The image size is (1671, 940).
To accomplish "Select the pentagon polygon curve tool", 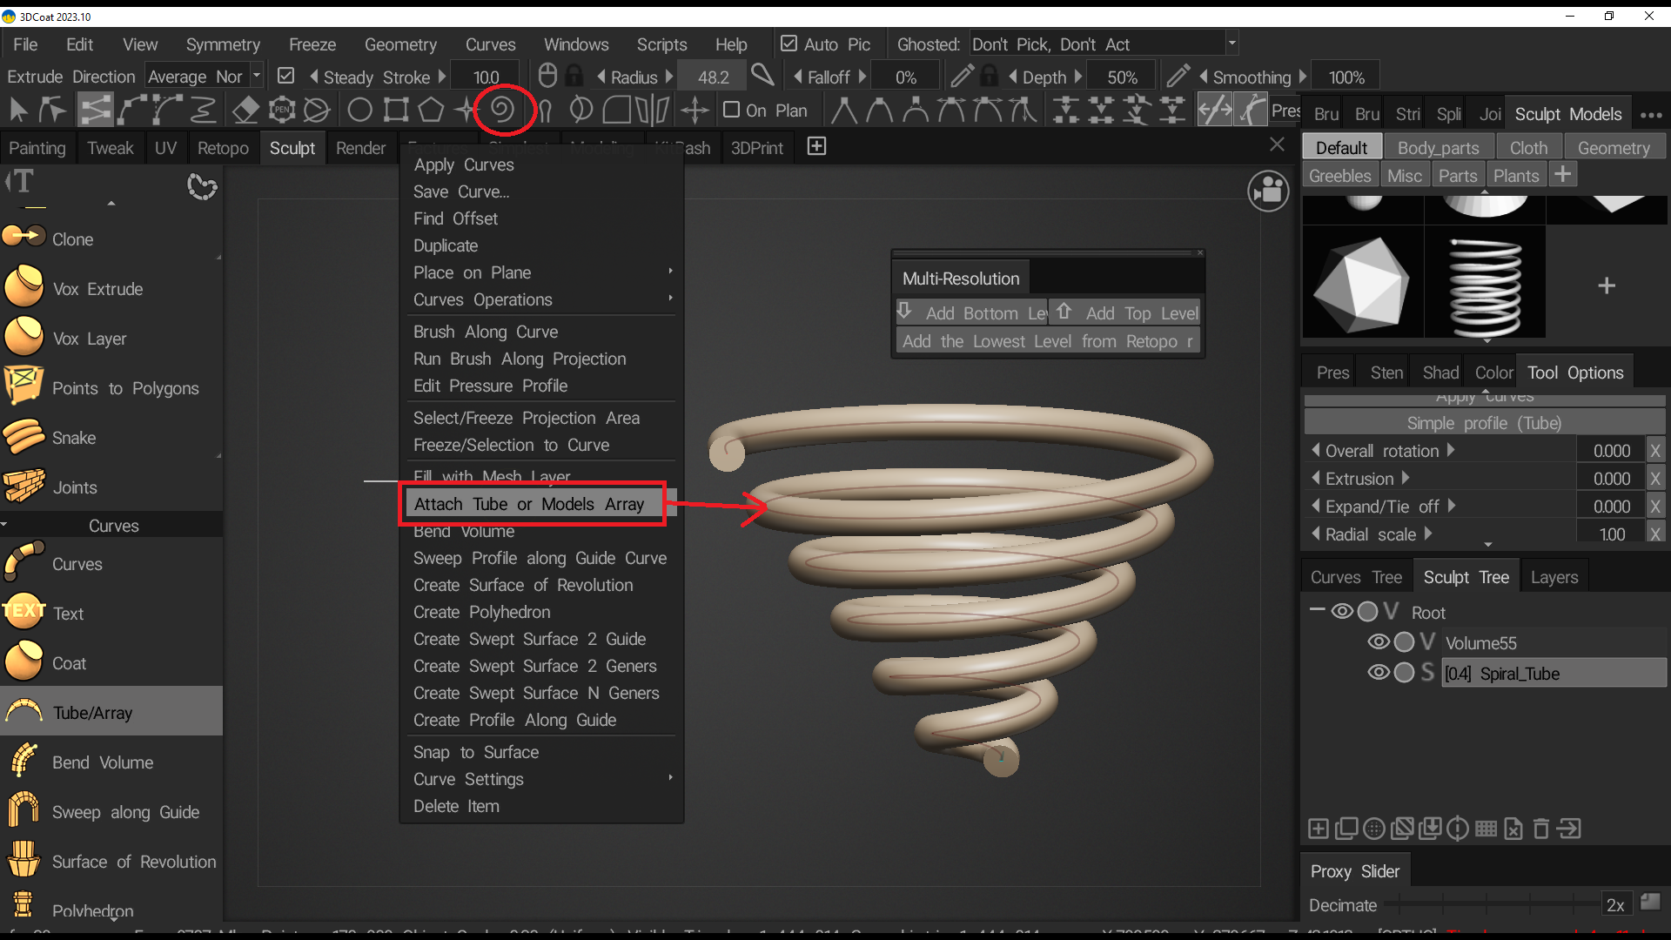I will (x=431, y=111).
